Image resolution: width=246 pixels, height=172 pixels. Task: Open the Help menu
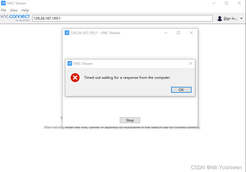click(25, 10)
